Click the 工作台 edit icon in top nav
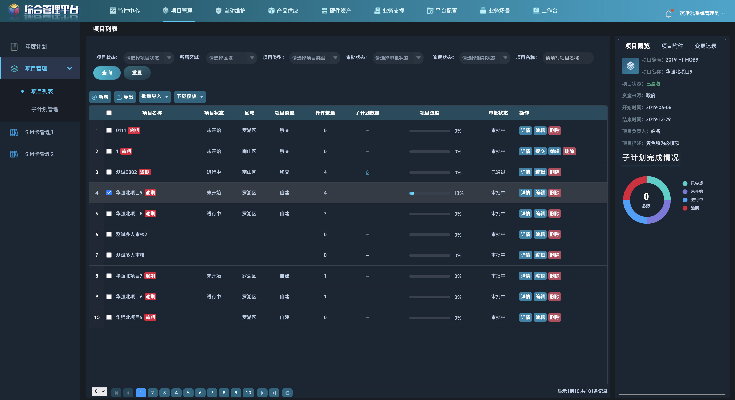The image size is (735, 400). tap(536, 10)
